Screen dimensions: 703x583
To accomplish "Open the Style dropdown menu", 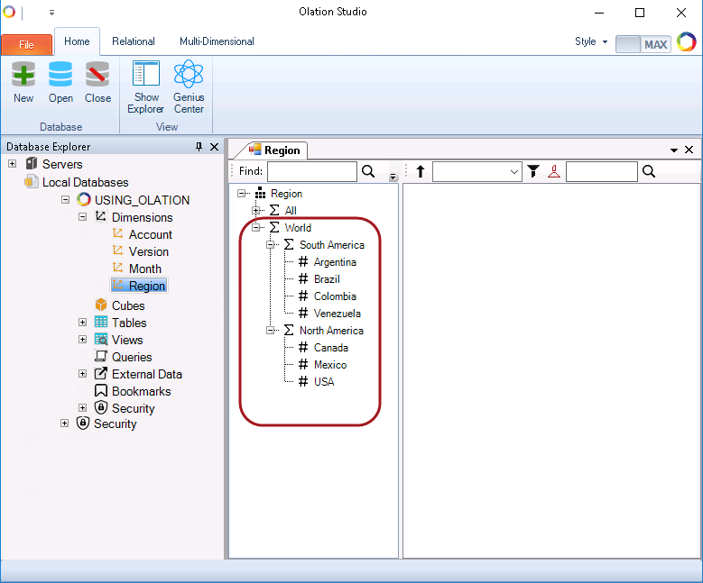I will tap(591, 41).
